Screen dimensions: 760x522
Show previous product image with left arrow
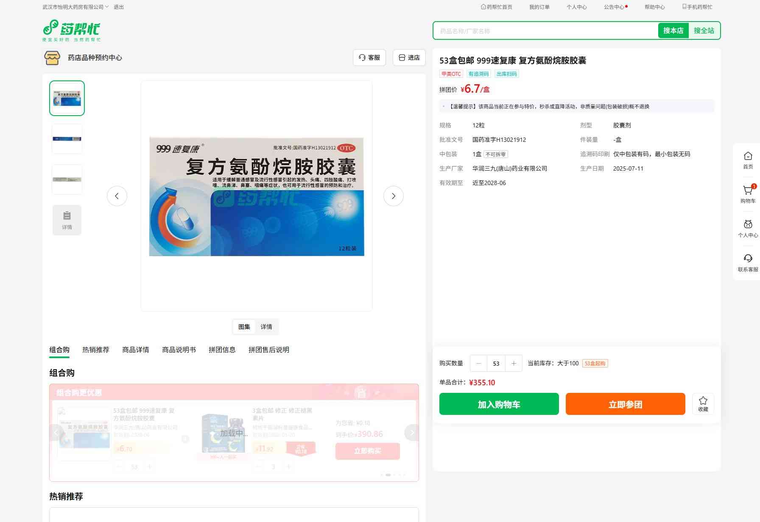pos(117,196)
